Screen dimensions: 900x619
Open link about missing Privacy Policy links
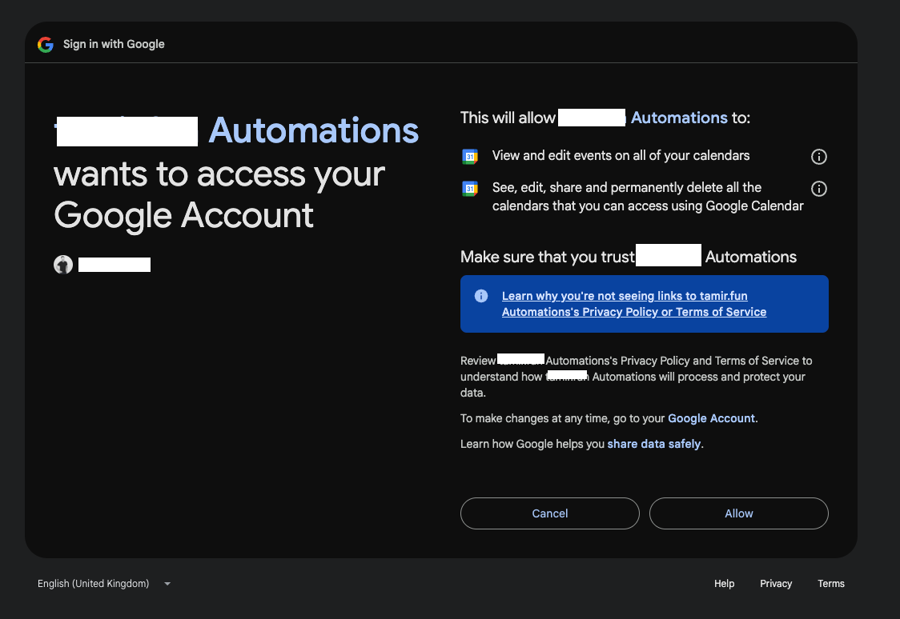pyautogui.click(x=633, y=304)
